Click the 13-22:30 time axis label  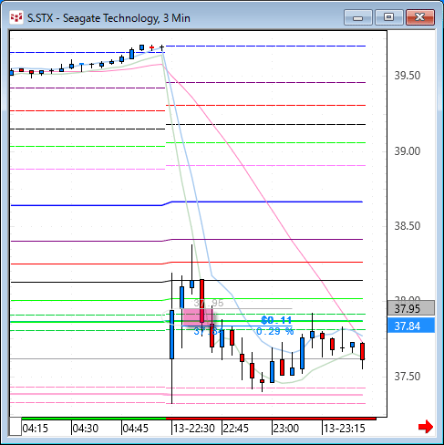[x=194, y=429]
